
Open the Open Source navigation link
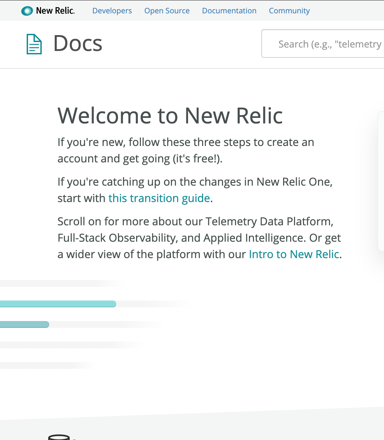167,11
